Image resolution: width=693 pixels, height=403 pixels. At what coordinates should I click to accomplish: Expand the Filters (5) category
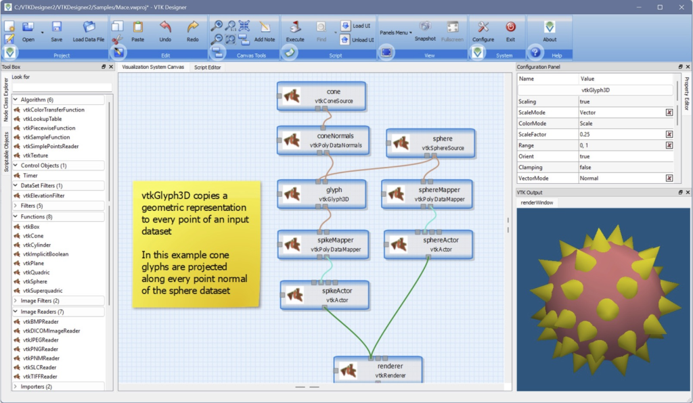click(x=16, y=206)
